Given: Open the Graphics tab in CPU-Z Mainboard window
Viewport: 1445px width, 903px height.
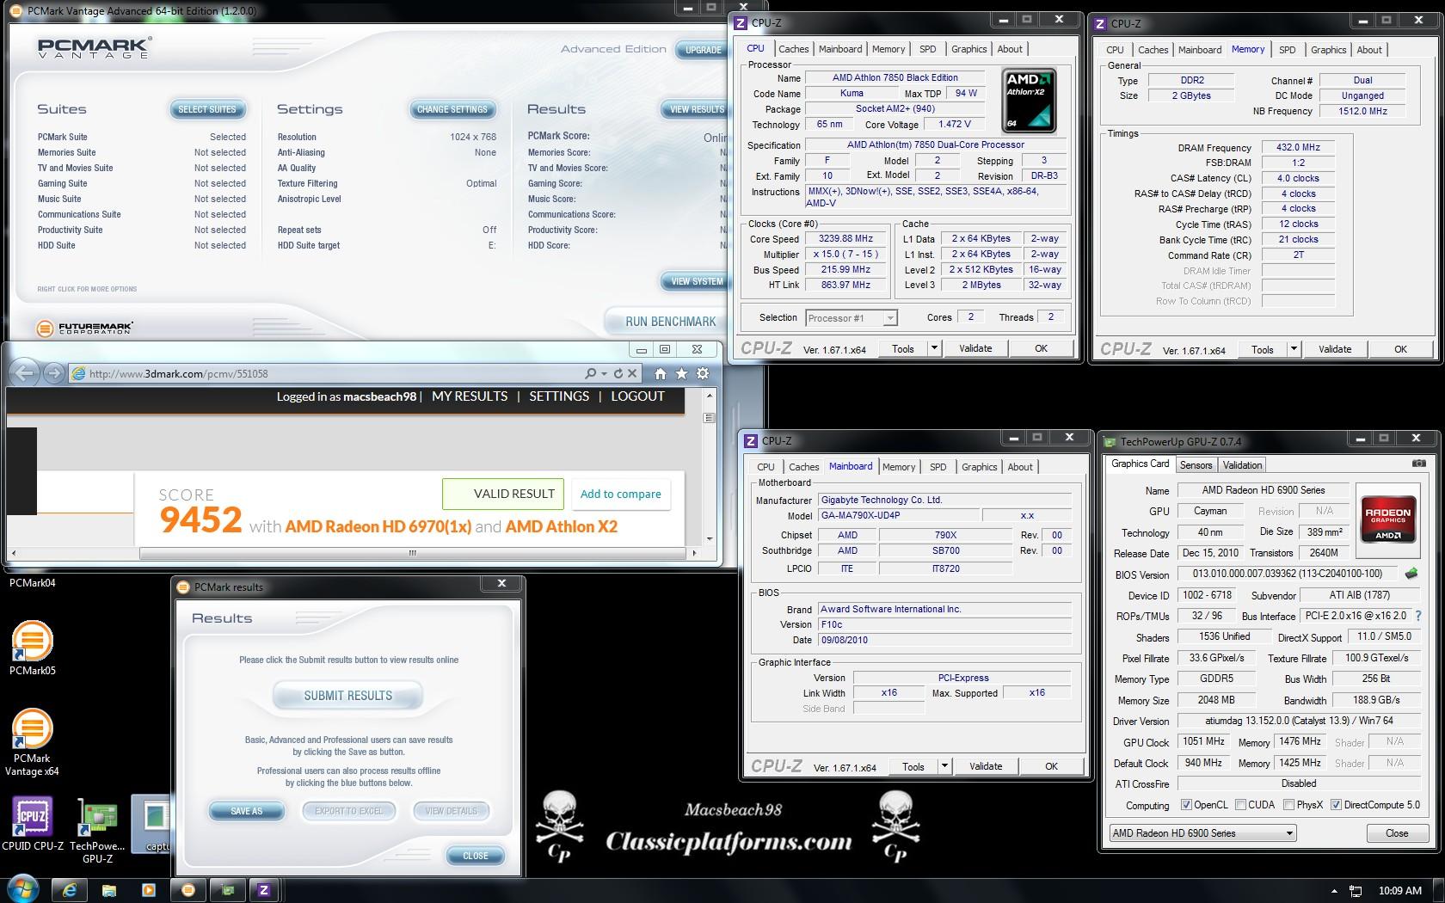Looking at the screenshot, I should [979, 467].
